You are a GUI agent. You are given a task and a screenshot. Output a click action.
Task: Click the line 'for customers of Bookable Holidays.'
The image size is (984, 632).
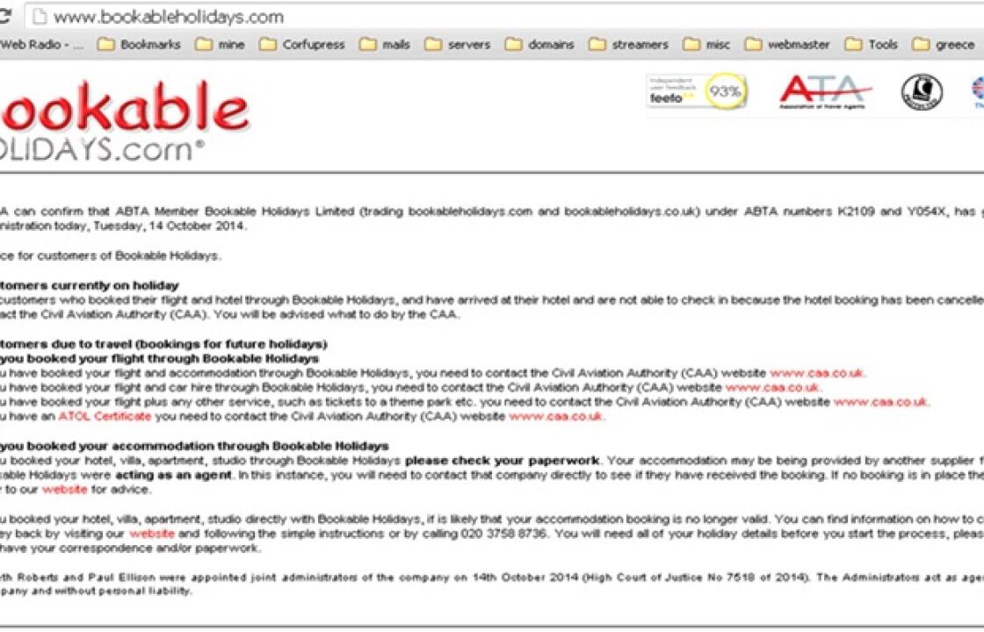[119, 255]
